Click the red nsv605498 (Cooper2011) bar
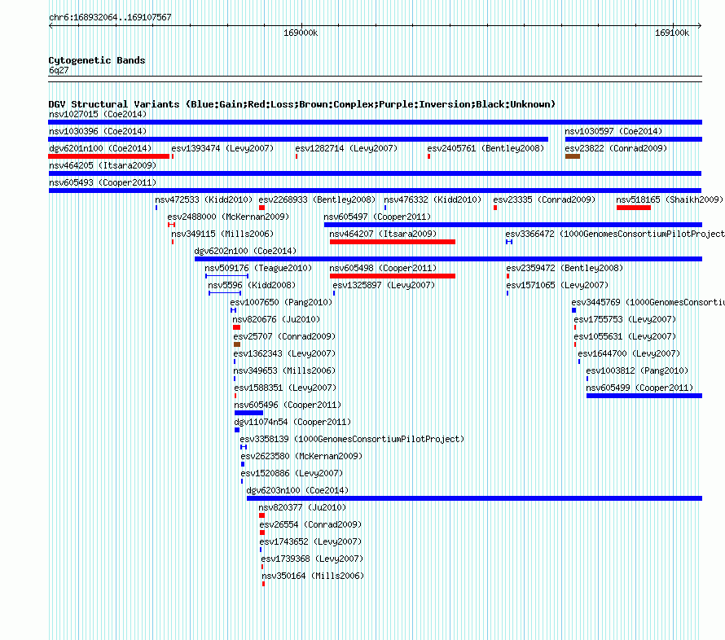Image resolution: width=725 pixels, height=640 pixels. click(x=393, y=276)
